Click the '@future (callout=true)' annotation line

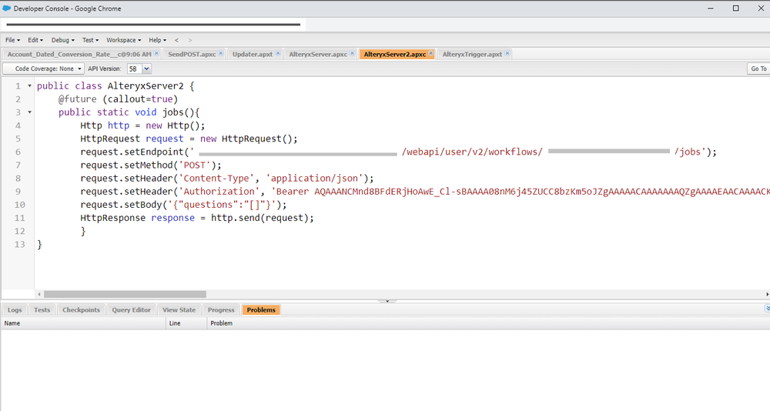click(118, 99)
